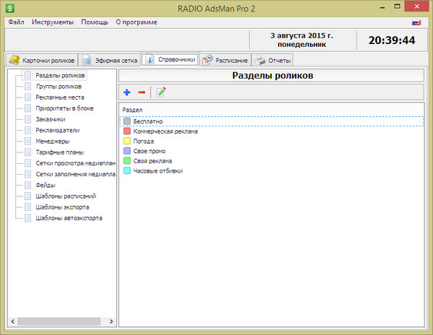Select Рекламодатели in the tree
This screenshot has height=335, width=433.
(x=57, y=131)
